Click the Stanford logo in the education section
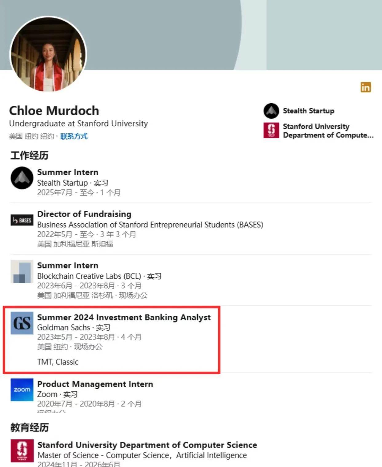The height and width of the screenshot is (467, 382). pos(22,451)
